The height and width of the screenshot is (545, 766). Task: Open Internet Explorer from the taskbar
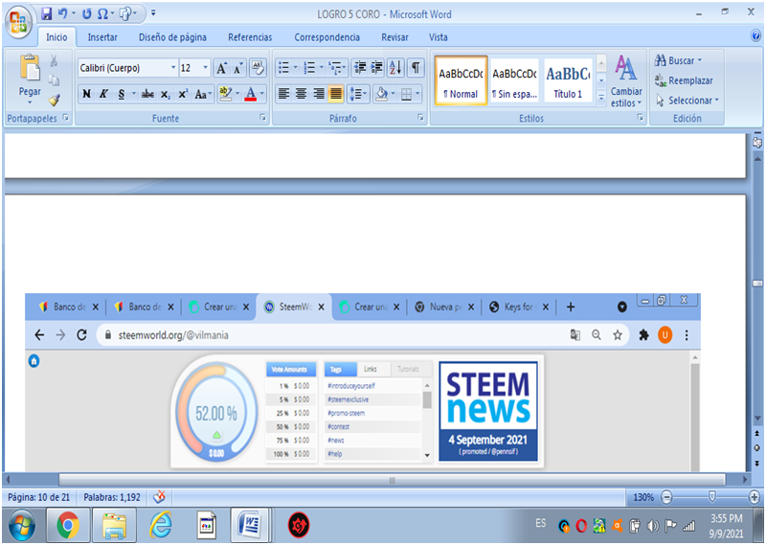point(161,526)
